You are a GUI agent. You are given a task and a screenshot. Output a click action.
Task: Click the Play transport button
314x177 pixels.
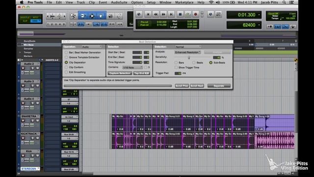(187, 14)
